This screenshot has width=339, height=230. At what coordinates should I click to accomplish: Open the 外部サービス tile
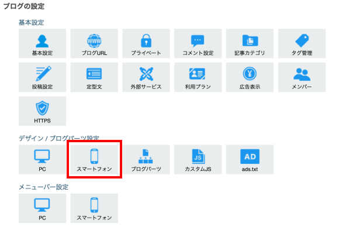(146, 77)
